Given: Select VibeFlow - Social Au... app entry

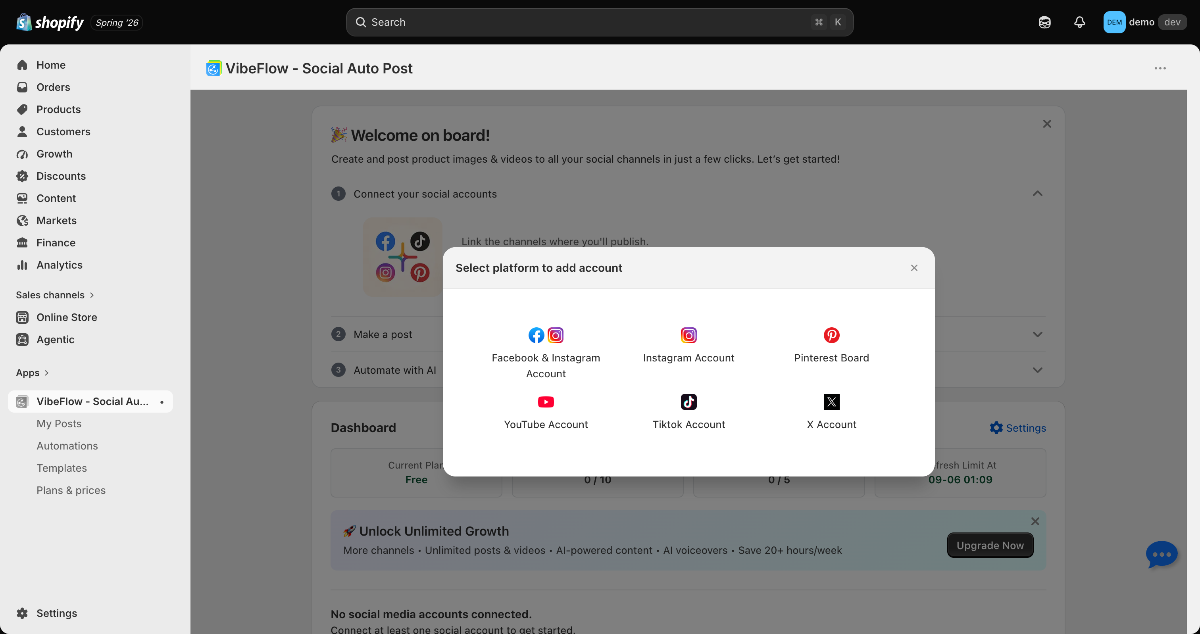Looking at the screenshot, I should [91, 402].
